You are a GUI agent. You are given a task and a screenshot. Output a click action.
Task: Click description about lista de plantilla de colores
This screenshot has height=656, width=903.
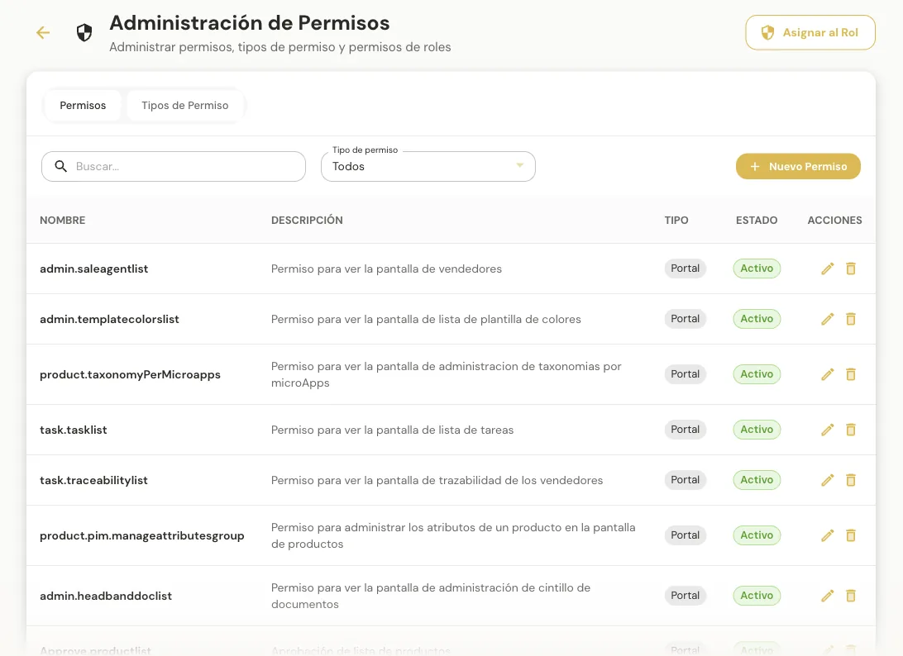[426, 319]
